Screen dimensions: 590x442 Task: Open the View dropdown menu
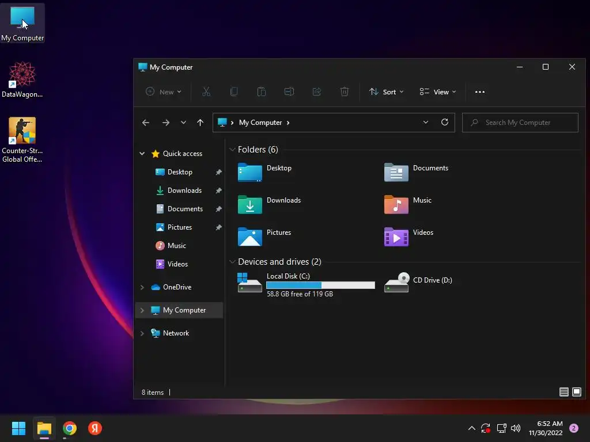point(438,92)
